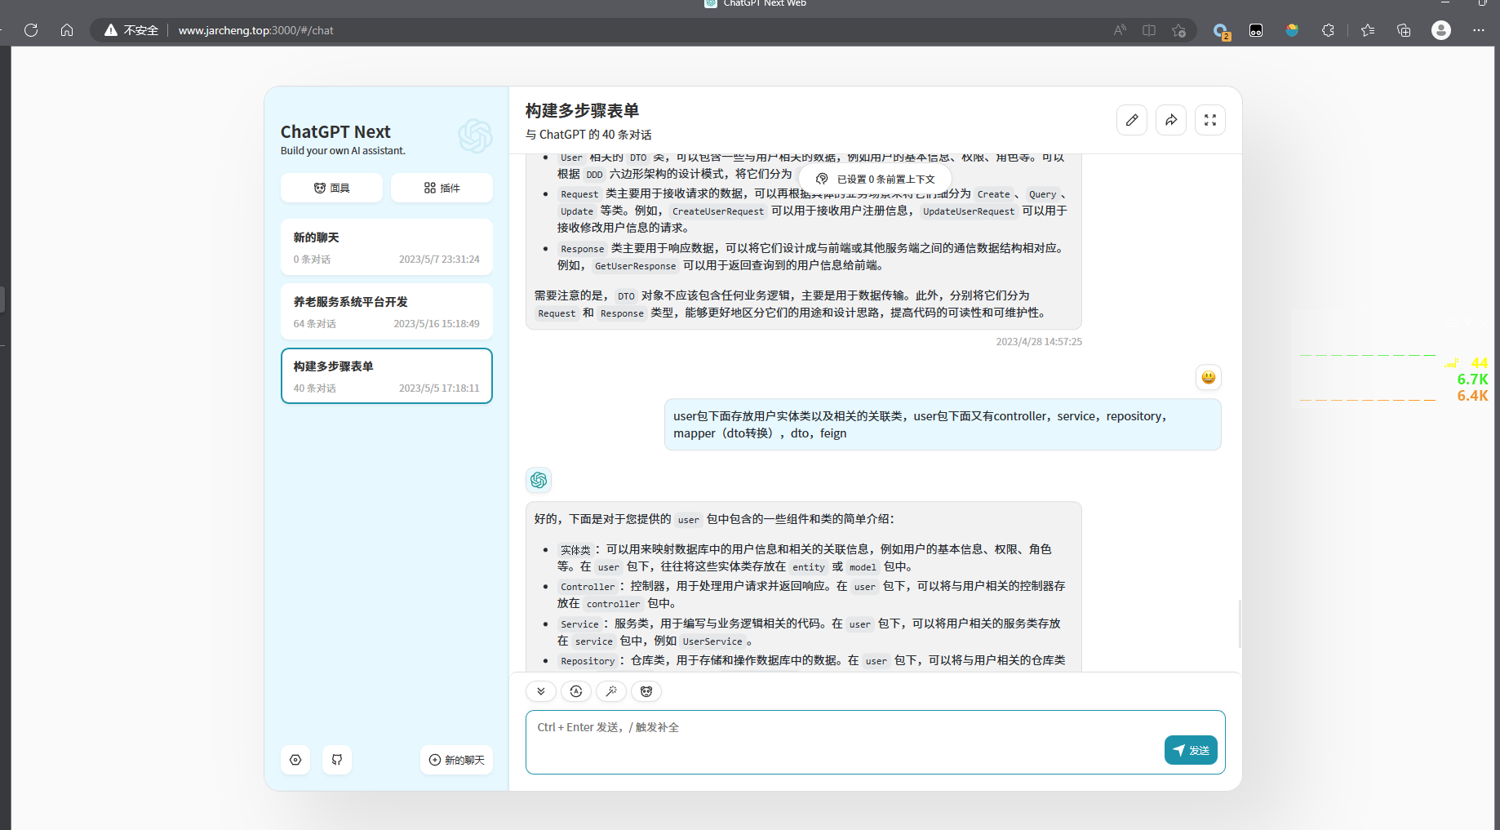Open the 插件 (plugins) button
1500x830 pixels.
pyautogui.click(x=442, y=188)
